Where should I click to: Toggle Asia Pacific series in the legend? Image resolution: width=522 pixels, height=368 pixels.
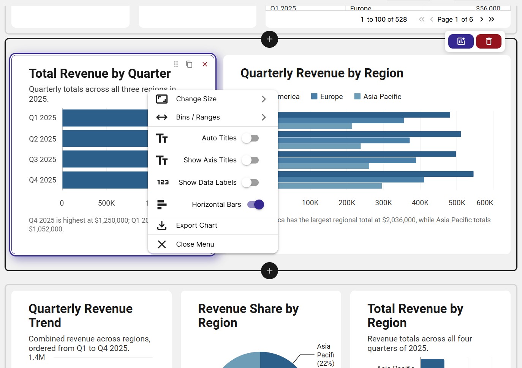click(378, 97)
